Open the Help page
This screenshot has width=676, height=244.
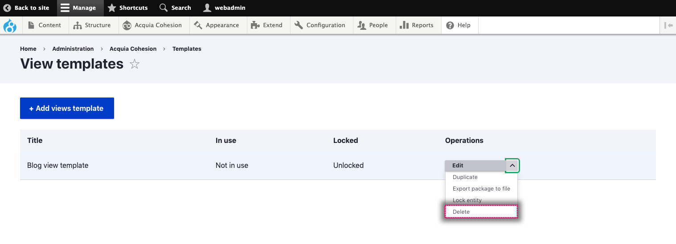[459, 25]
